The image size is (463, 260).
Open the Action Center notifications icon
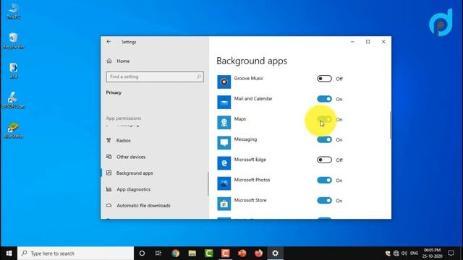(x=451, y=253)
